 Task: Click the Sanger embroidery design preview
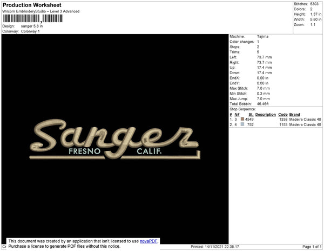[x=115, y=139]
